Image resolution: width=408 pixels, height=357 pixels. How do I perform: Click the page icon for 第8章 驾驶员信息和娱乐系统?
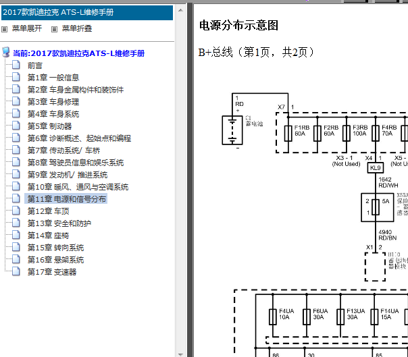(16, 162)
